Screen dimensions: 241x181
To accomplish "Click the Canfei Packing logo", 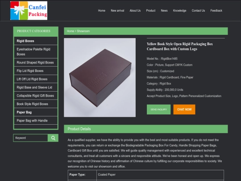I will coord(29,11).
